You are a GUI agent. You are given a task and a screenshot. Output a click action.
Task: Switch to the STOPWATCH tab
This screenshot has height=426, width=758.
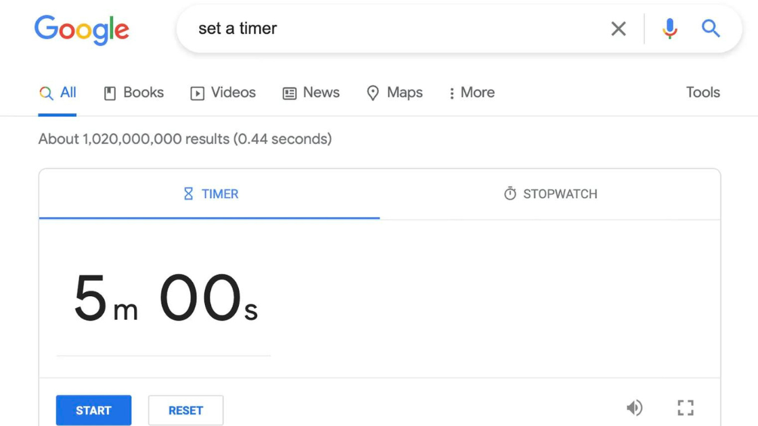point(550,193)
